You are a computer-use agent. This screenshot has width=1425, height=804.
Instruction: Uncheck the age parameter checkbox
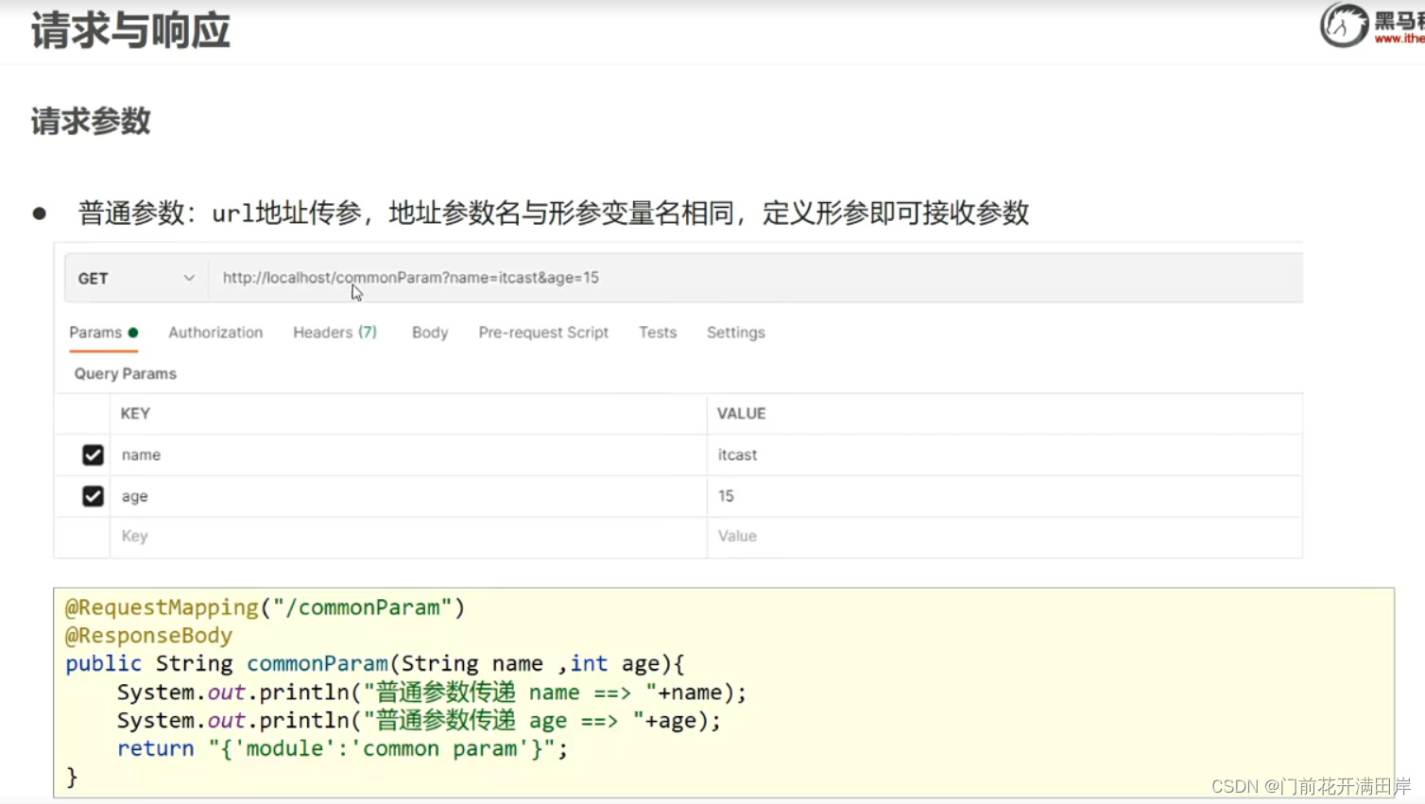pyautogui.click(x=93, y=496)
